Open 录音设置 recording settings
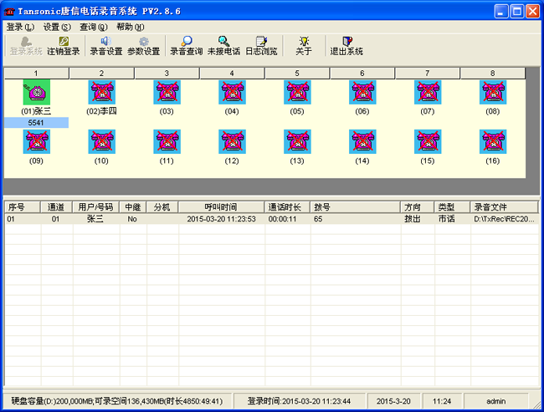544x412 pixels. (105, 45)
